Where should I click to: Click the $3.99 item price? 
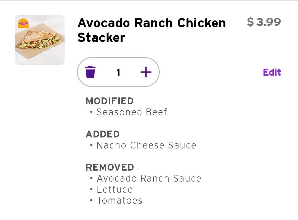[x=264, y=22]
